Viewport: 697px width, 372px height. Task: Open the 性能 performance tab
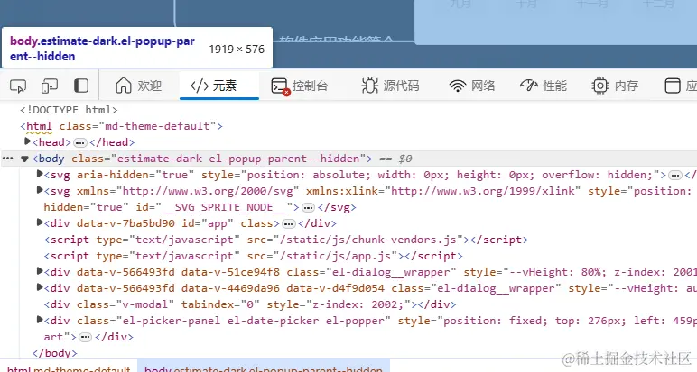[x=544, y=86]
